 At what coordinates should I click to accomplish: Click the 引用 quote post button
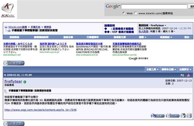173,116
